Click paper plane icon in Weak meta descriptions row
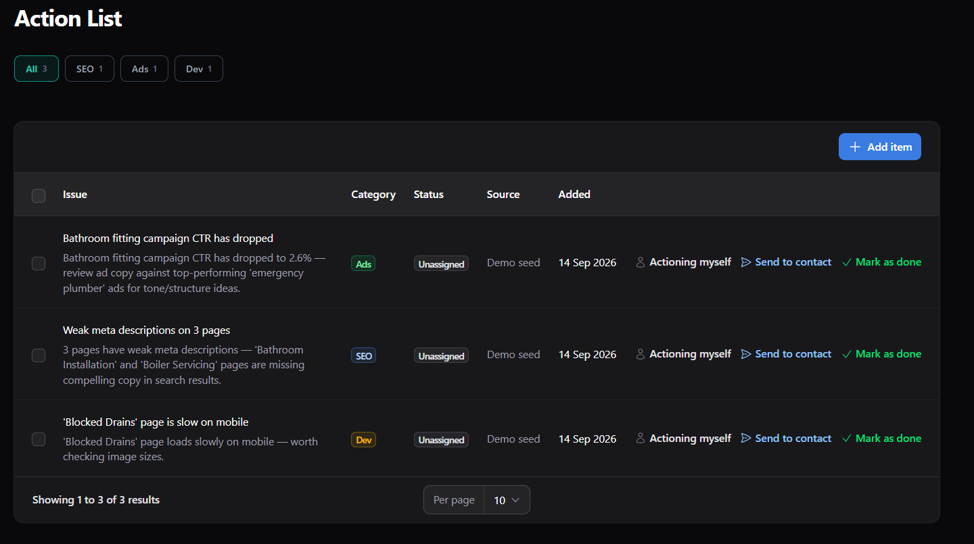This screenshot has width=974, height=544. click(746, 354)
